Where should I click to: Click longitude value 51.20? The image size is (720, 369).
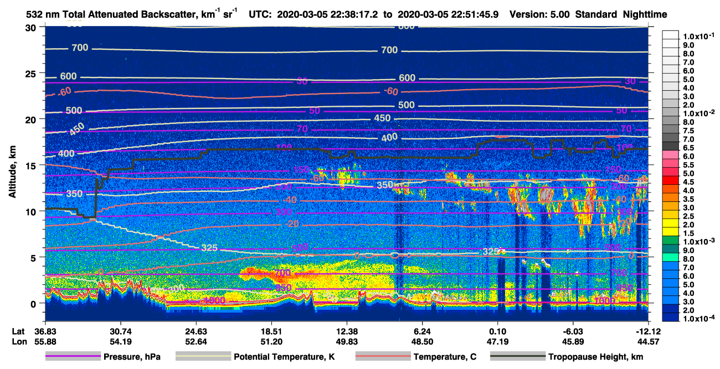click(271, 341)
